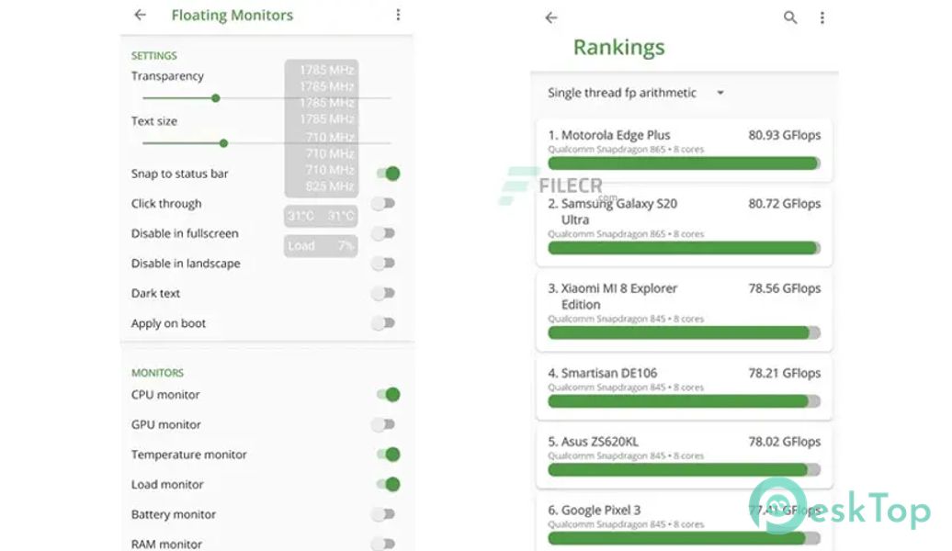
Task: Open Floating Monitors overflow menu
Action: click(x=398, y=15)
